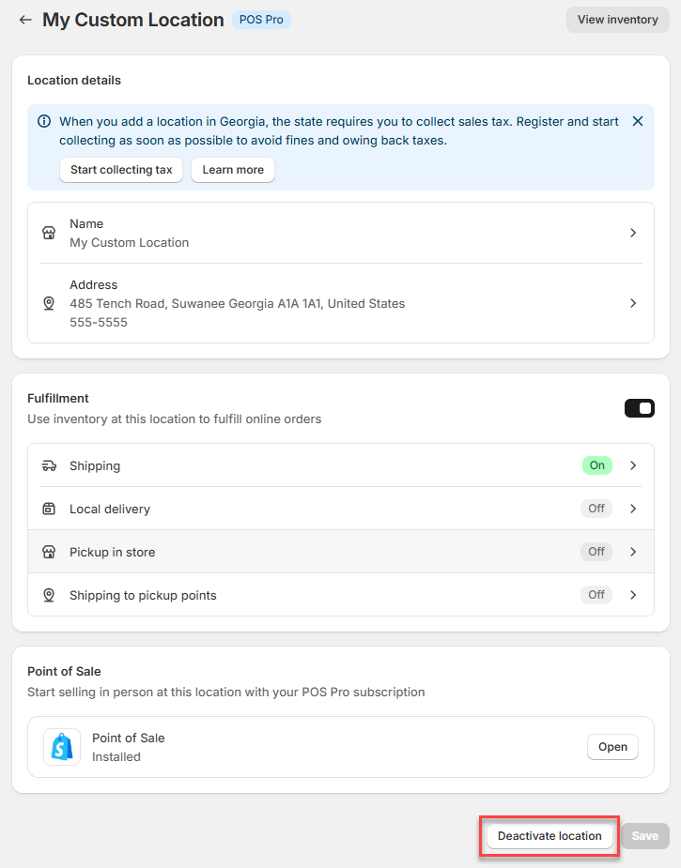
Task: Open the Shipping to pickup points row
Action: [341, 595]
